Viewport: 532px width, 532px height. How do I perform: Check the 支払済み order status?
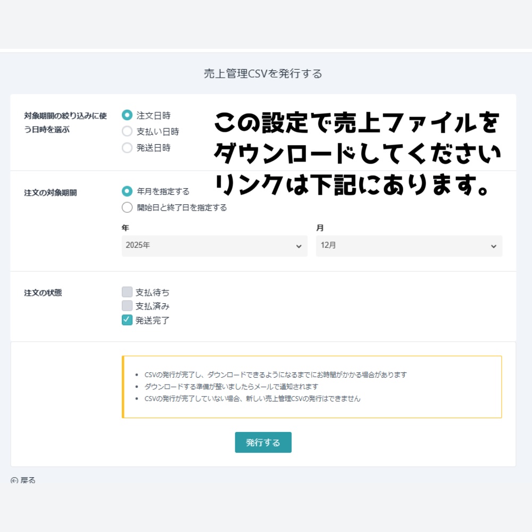[x=127, y=306]
